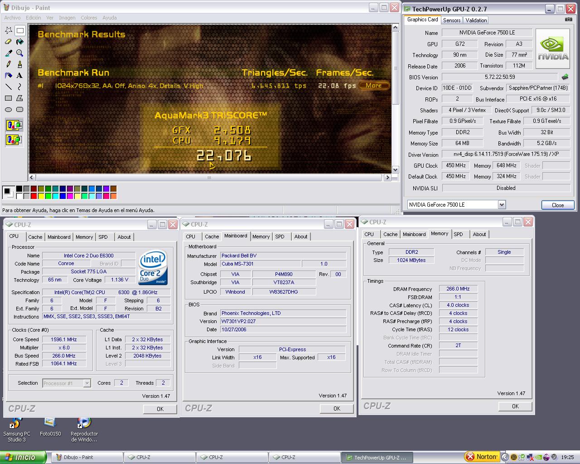Select the rectangular Select tool in Paint
The height and width of the screenshot is (464, 580).
pyautogui.click(x=20, y=30)
